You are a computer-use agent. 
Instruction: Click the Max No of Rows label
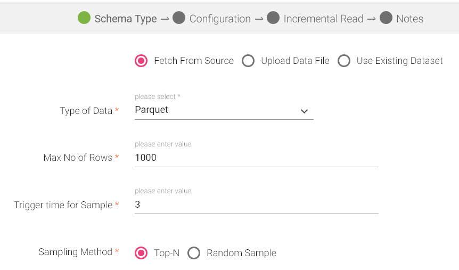[x=78, y=158]
